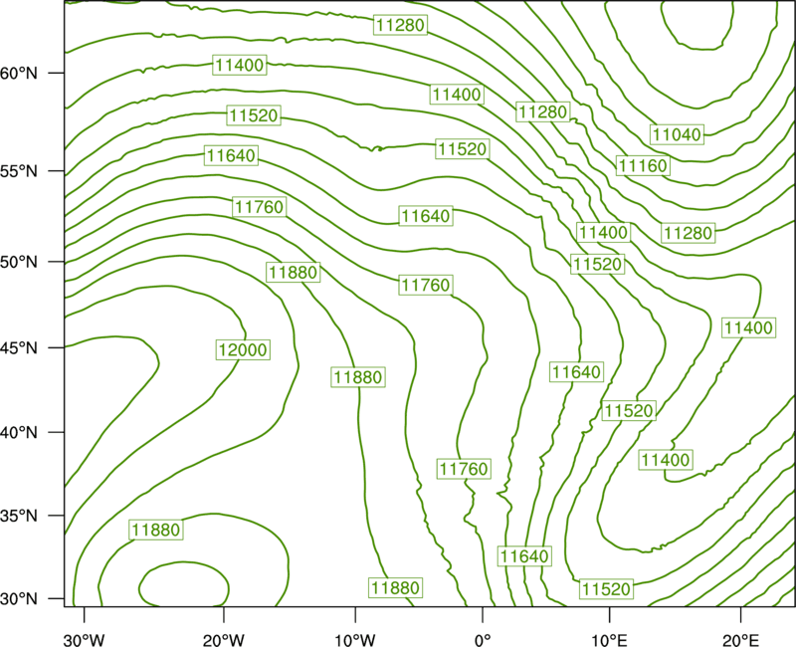
Task: Select the 0° longitude axis label
Action: point(483,640)
